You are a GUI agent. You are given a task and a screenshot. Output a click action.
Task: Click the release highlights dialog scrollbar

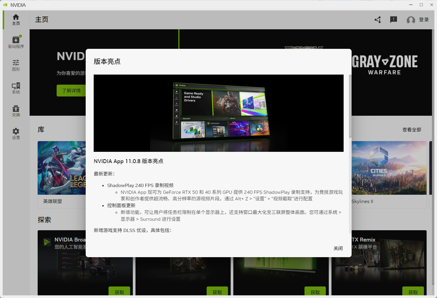click(x=350, y=106)
